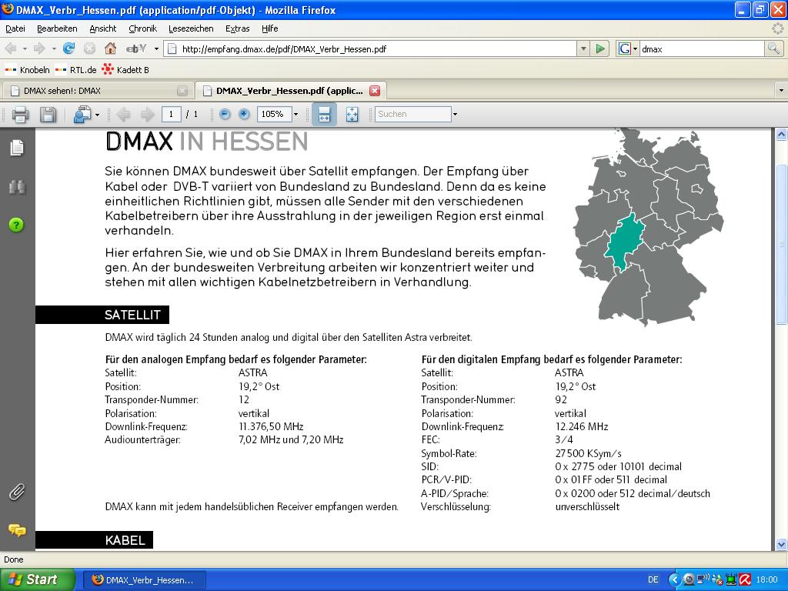The image size is (788, 591).
Task: Open the Lesezeichen menu
Action: click(x=191, y=28)
